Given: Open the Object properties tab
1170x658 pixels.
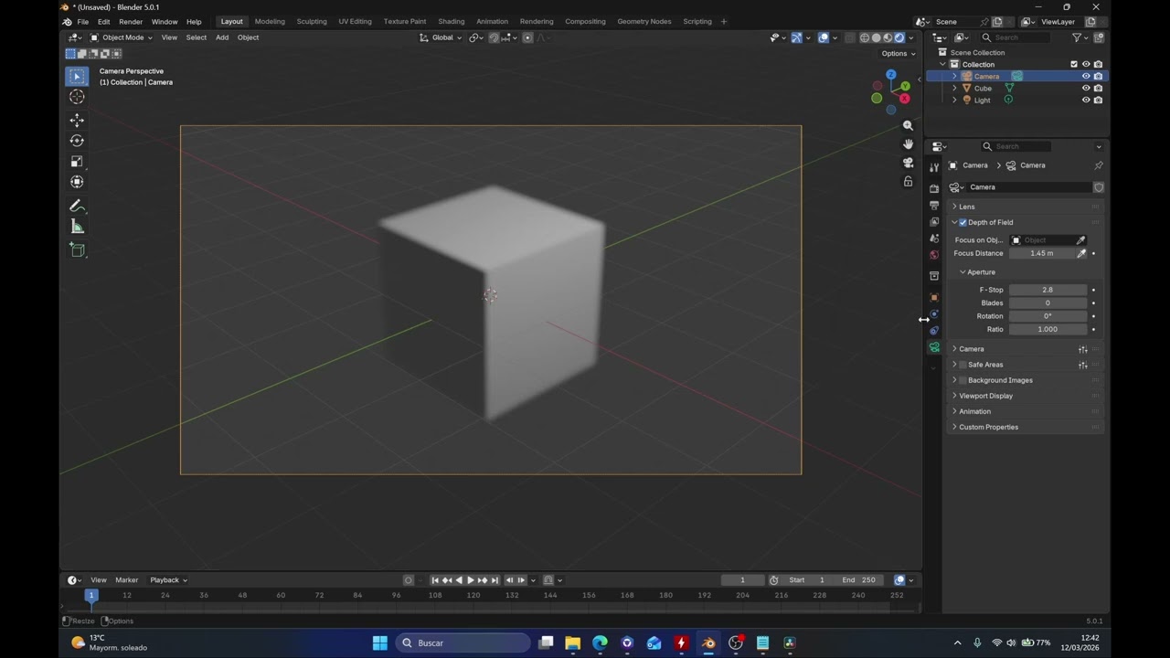Looking at the screenshot, I should [x=934, y=297].
